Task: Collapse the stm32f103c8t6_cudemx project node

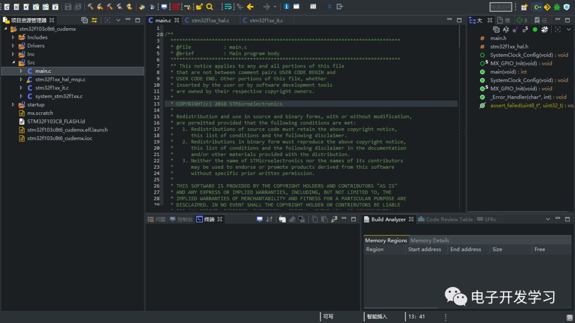Action: pyautogui.click(x=5, y=29)
